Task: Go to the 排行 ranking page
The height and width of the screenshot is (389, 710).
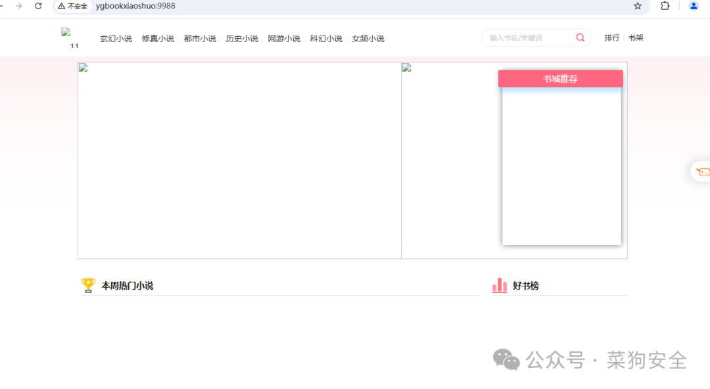Action: tap(612, 37)
